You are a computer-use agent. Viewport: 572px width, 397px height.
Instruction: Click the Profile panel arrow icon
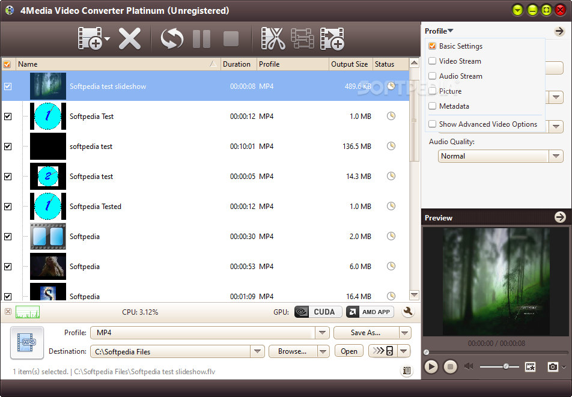click(x=559, y=31)
